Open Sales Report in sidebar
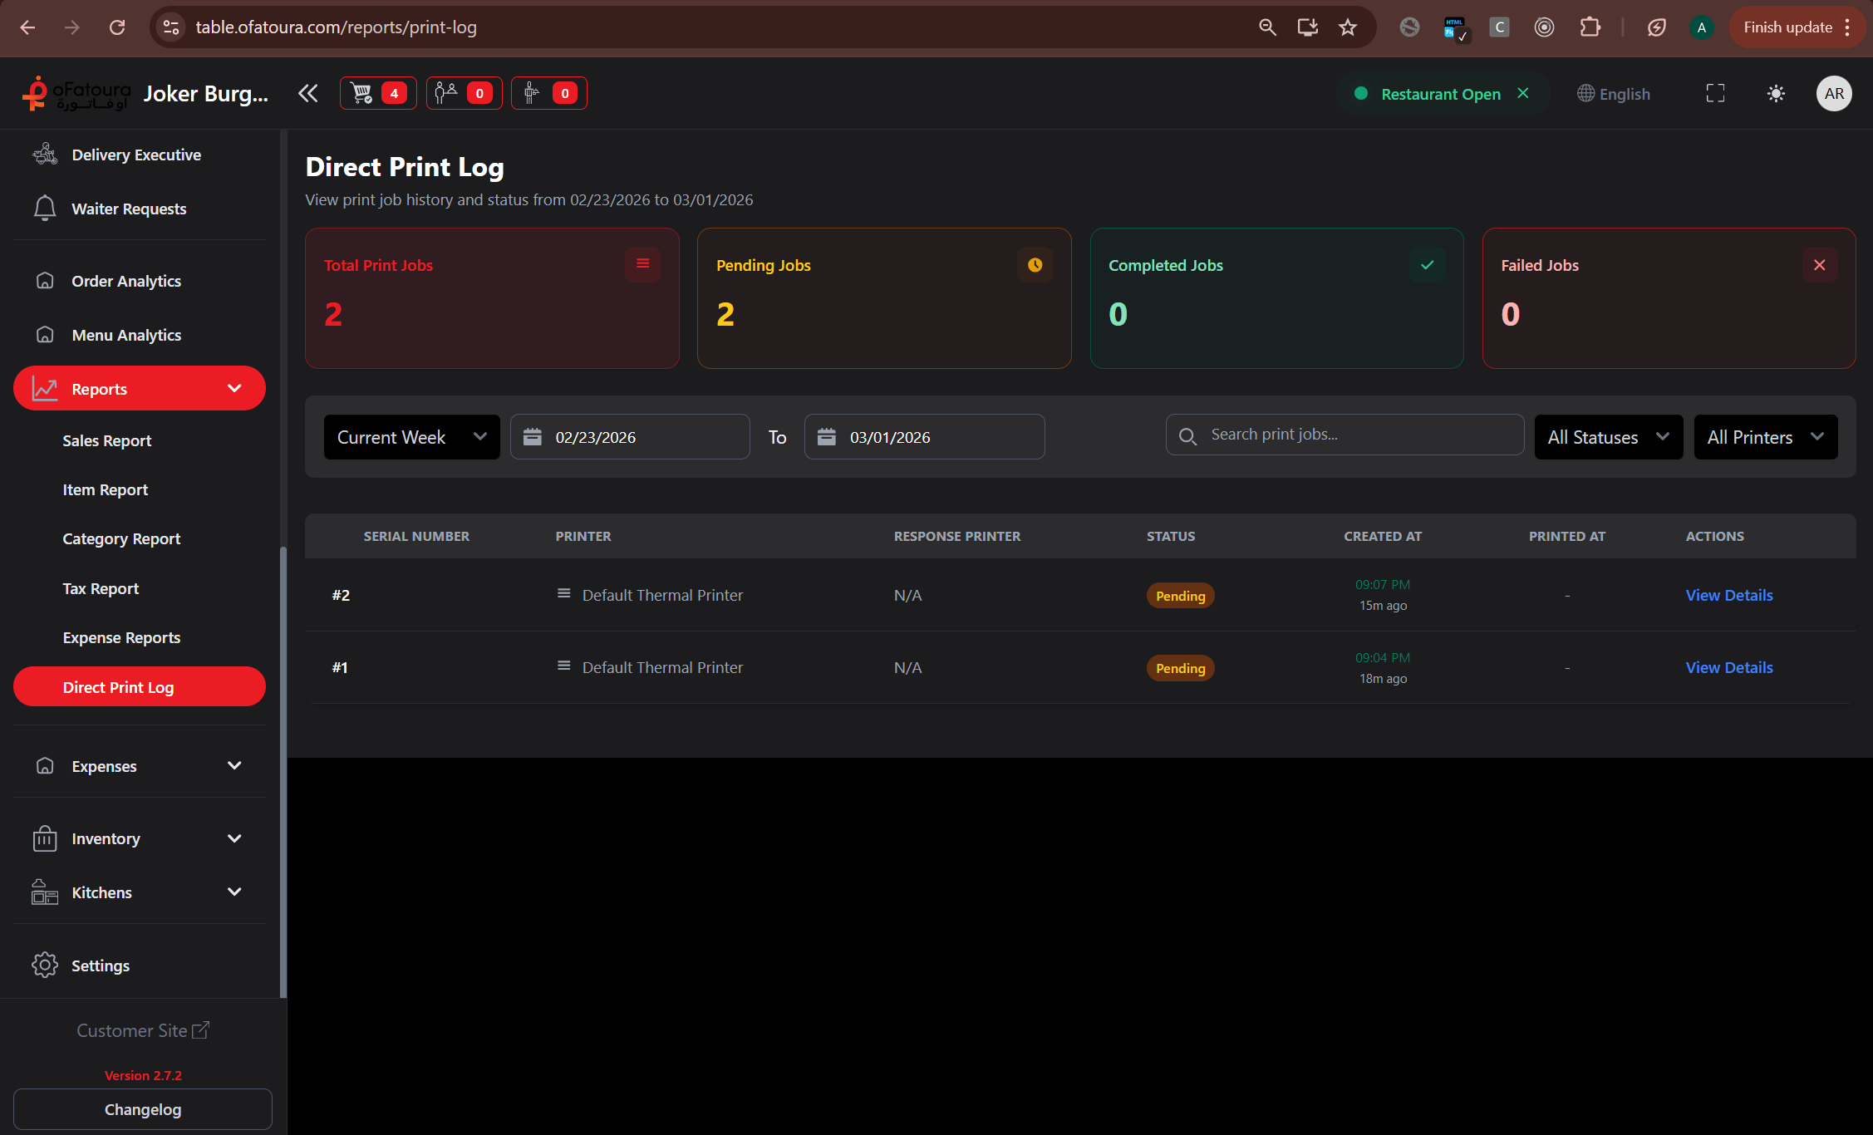 point(107,440)
